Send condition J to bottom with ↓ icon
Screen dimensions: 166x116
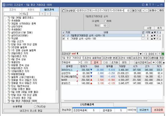(160, 35)
